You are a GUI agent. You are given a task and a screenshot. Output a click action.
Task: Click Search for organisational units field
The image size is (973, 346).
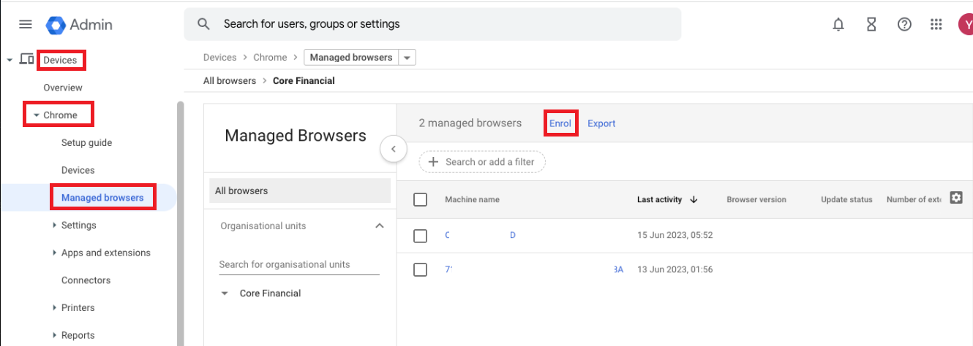[299, 265]
